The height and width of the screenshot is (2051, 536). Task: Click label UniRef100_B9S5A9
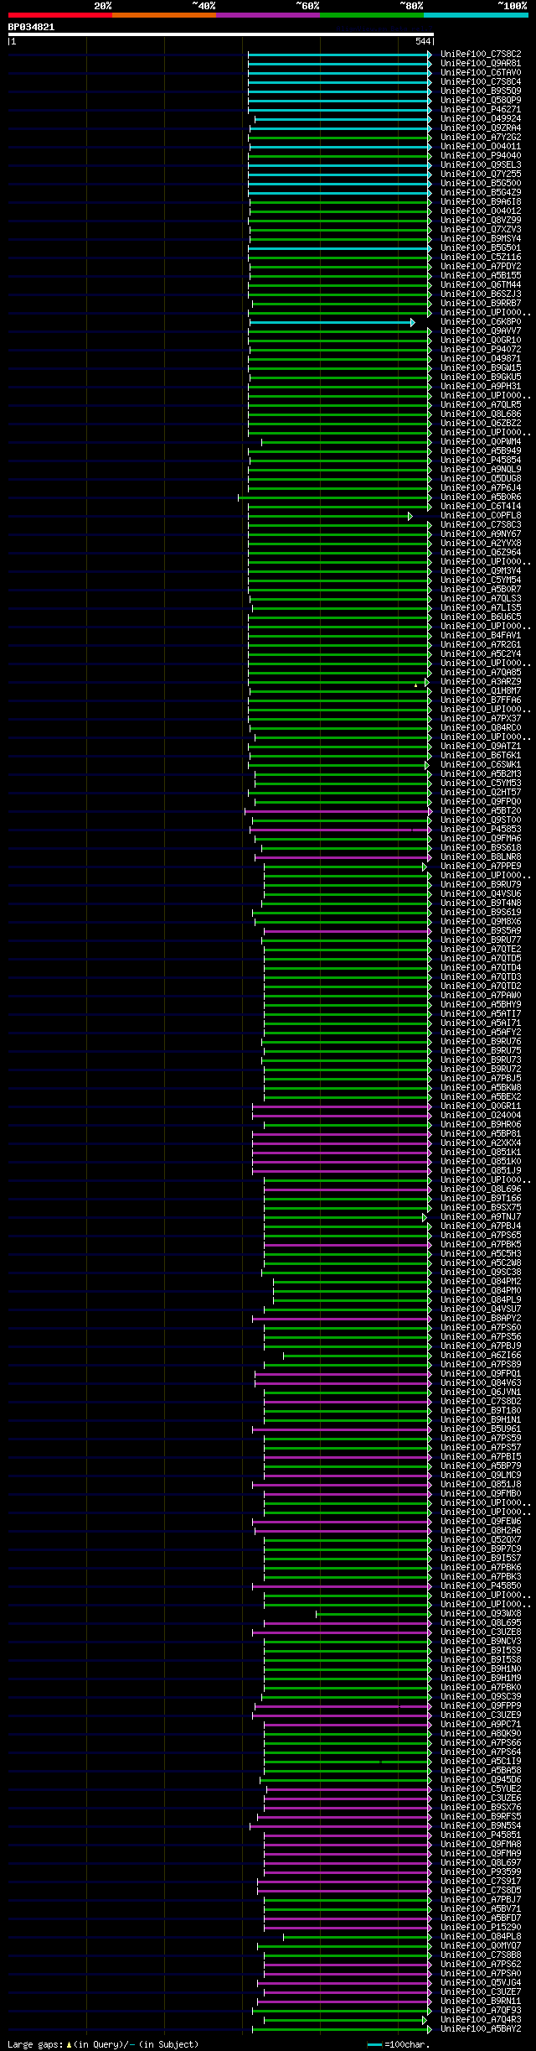click(x=481, y=931)
